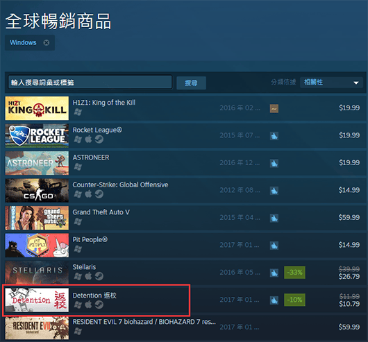Viewport: 368px width, 342px height.
Task: Click the 搜尋 search button
Action: coord(191,83)
